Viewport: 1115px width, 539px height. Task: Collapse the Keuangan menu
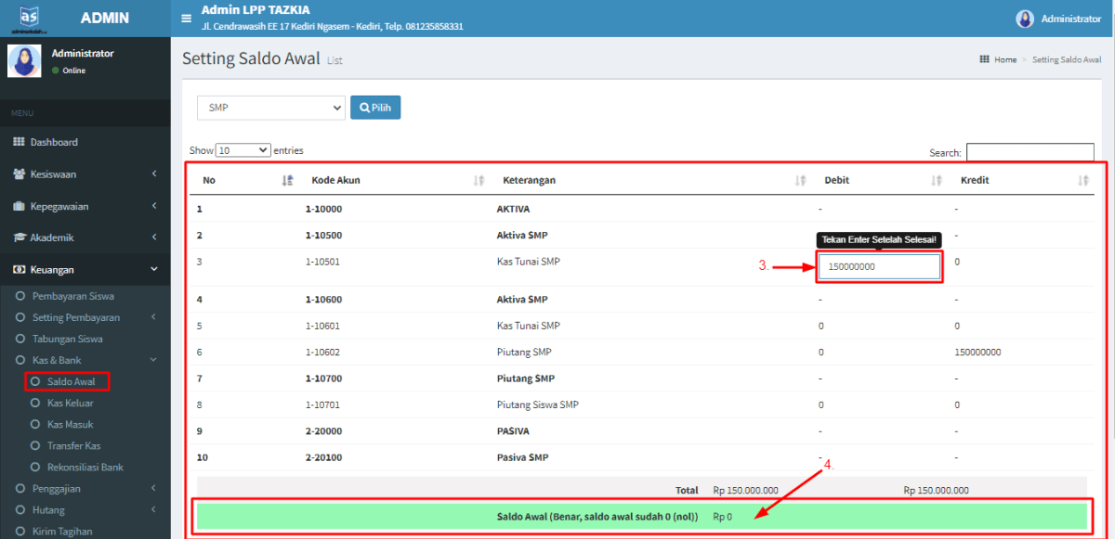tap(85, 270)
